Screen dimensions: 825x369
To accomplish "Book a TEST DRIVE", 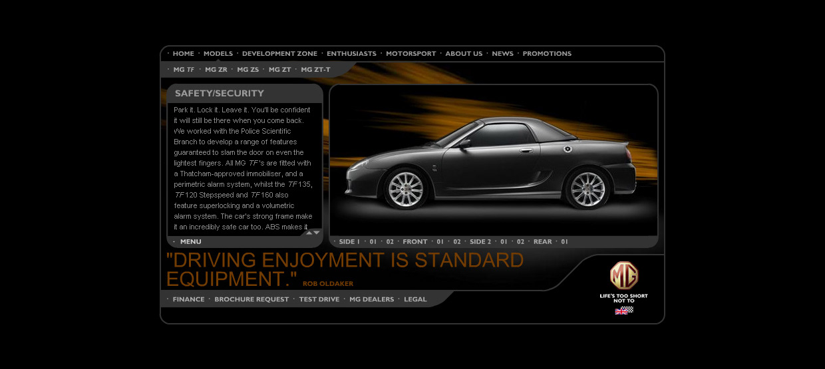I will [x=319, y=300].
